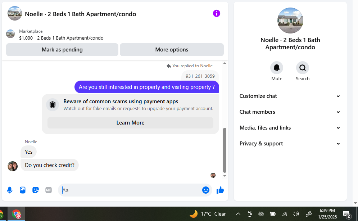
Task: Focus the Aa message input field
Action: tap(131, 190)
